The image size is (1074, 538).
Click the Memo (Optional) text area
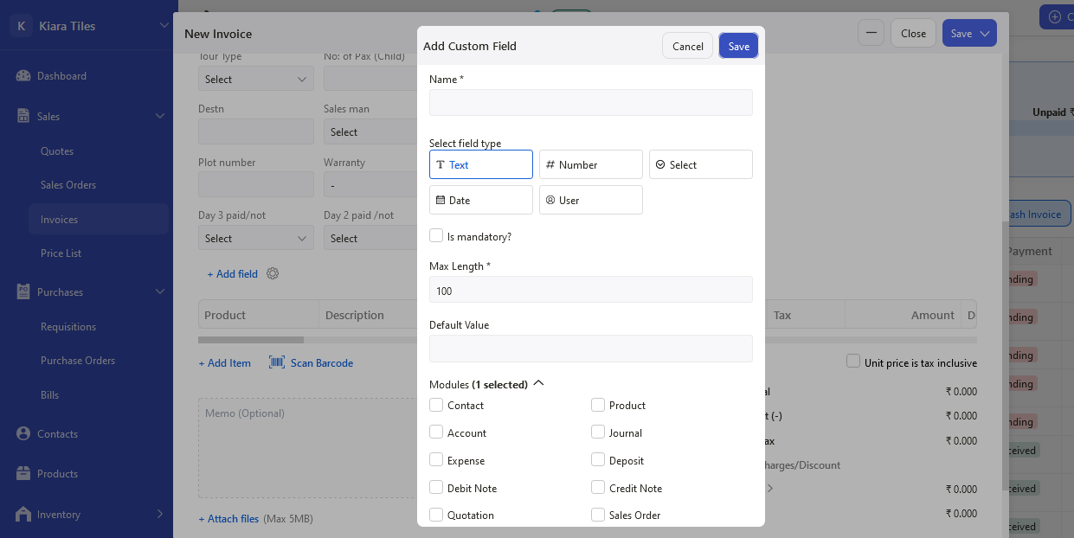pyautogui.click(x=308, y=448)
